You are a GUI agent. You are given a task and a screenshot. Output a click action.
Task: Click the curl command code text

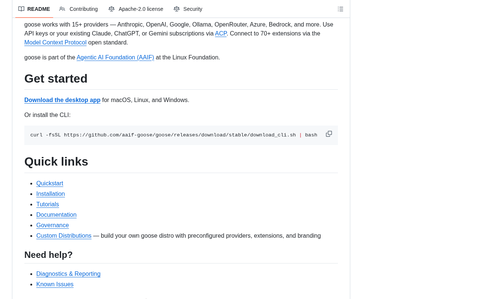pyautogui.click(x=174, y=135)
